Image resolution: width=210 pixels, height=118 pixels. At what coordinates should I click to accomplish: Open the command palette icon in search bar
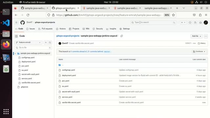(x=174, y=23)
